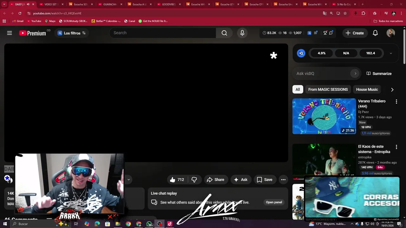Open vidIQ trophy achievements icon

pos(325,33)
